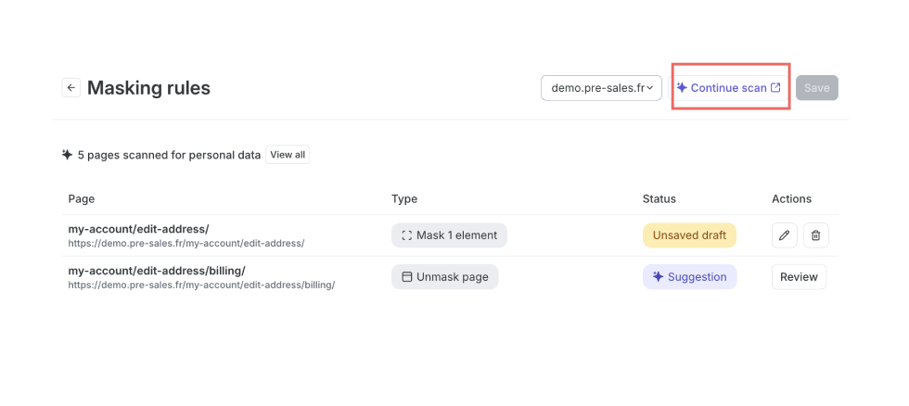Image resolution: width=909 pixels, height=406 pixels.
Task: Click the Unsaved draft status badge
Action: coord(689,235)
